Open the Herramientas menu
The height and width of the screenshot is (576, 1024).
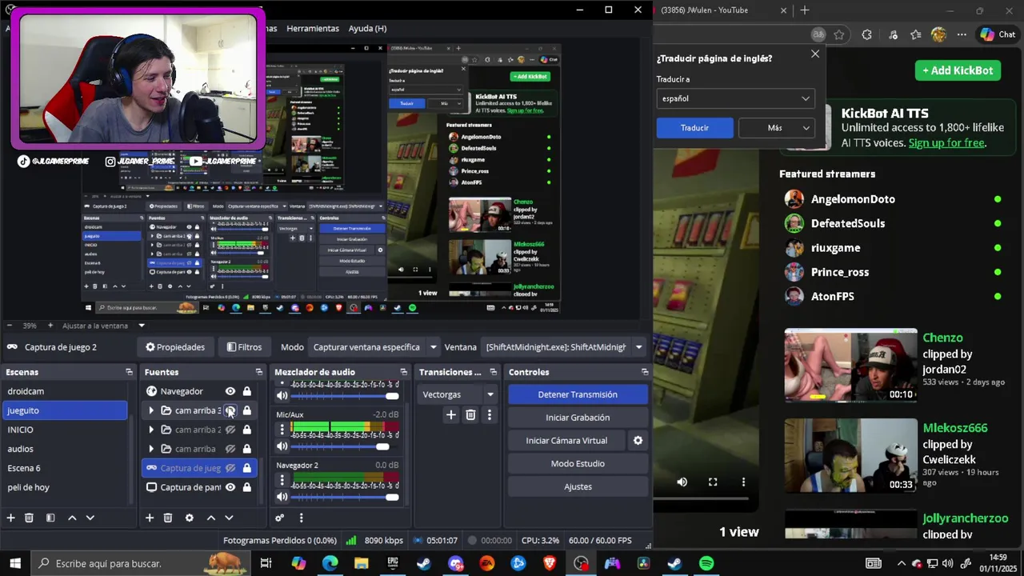(313, 28)
